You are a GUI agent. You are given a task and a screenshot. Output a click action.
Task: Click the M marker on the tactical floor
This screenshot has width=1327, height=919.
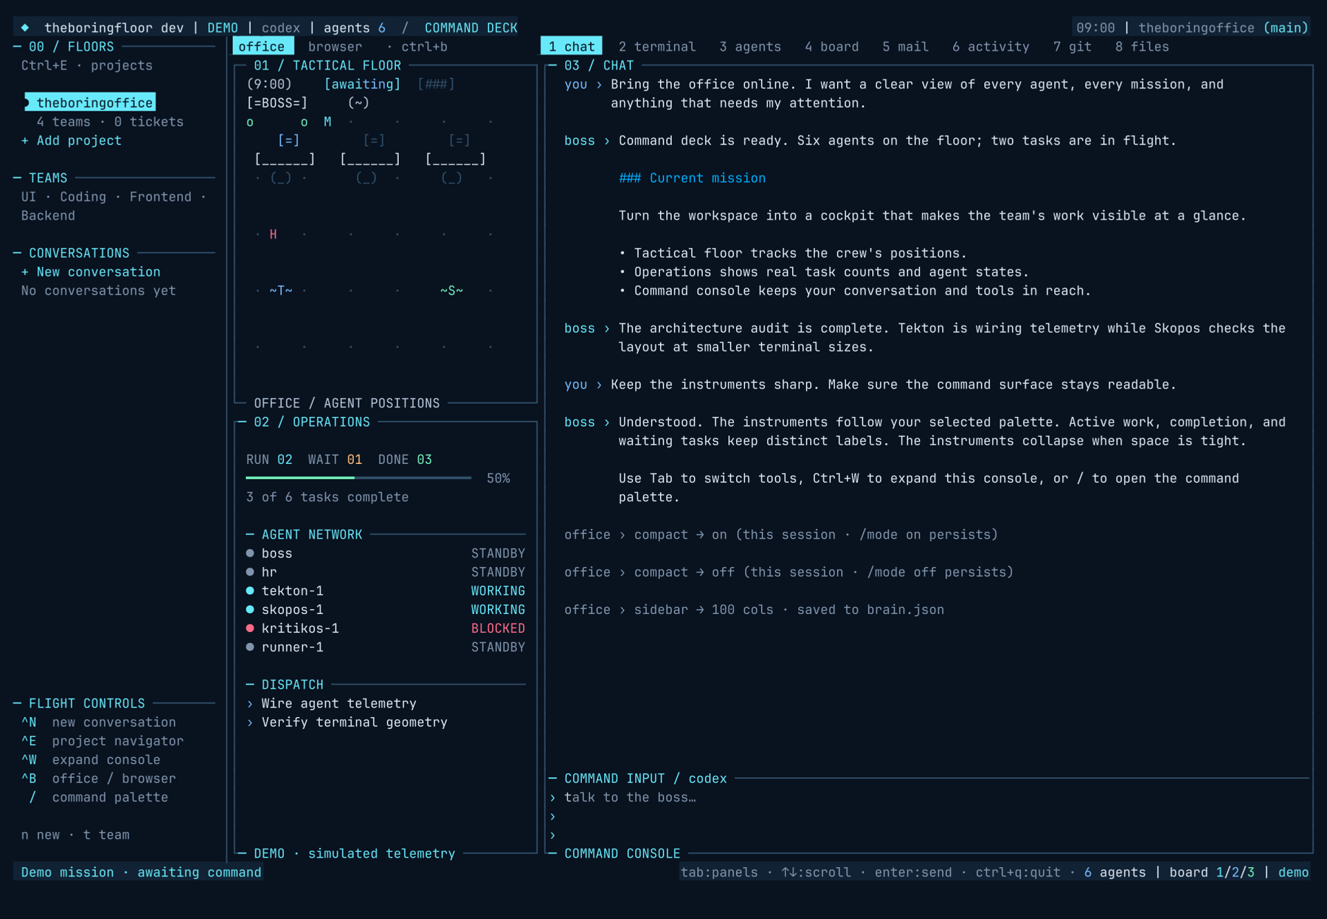(328, 122)
